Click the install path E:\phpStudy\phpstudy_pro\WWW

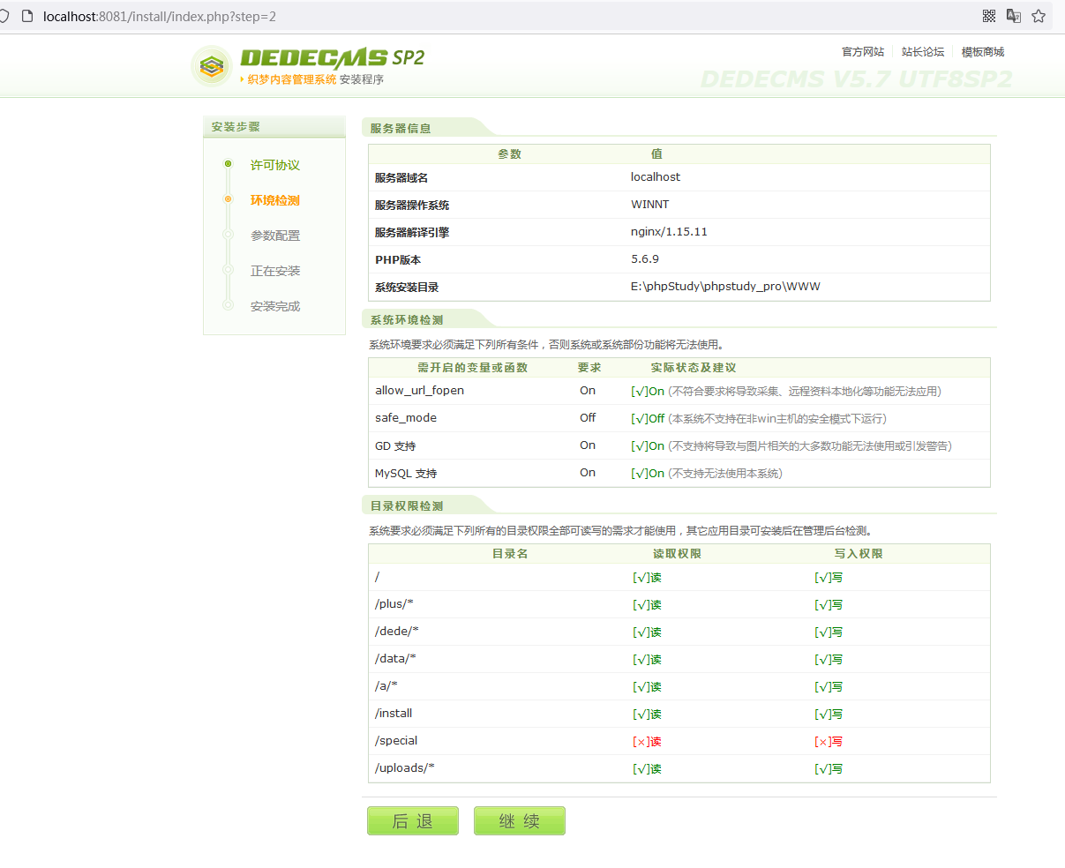tap(725, 286)
